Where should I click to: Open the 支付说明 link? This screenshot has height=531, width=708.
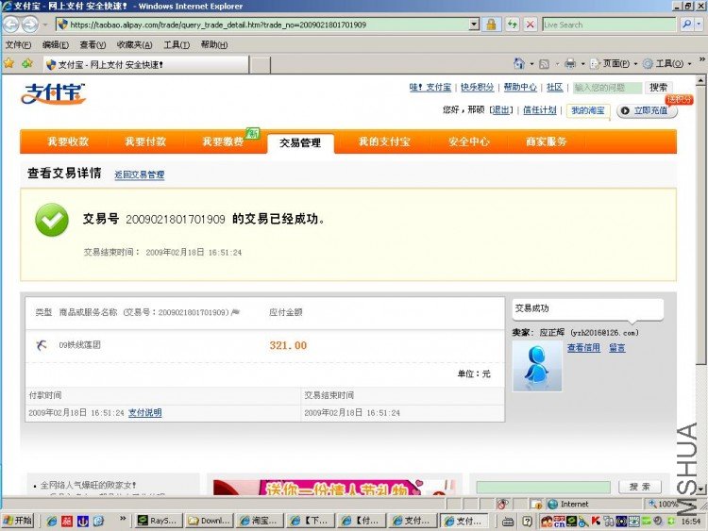coord(145,413)
